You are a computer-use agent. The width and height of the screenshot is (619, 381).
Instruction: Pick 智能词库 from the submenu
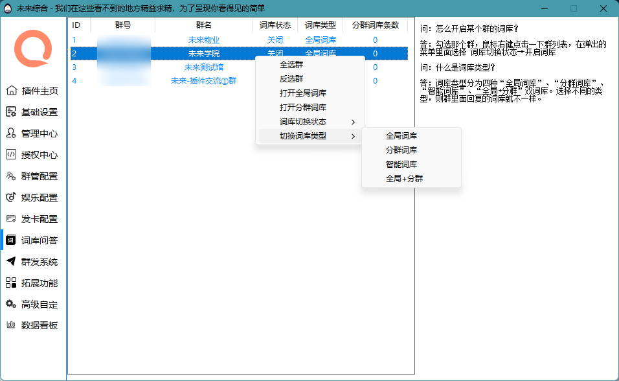(401, 165)
